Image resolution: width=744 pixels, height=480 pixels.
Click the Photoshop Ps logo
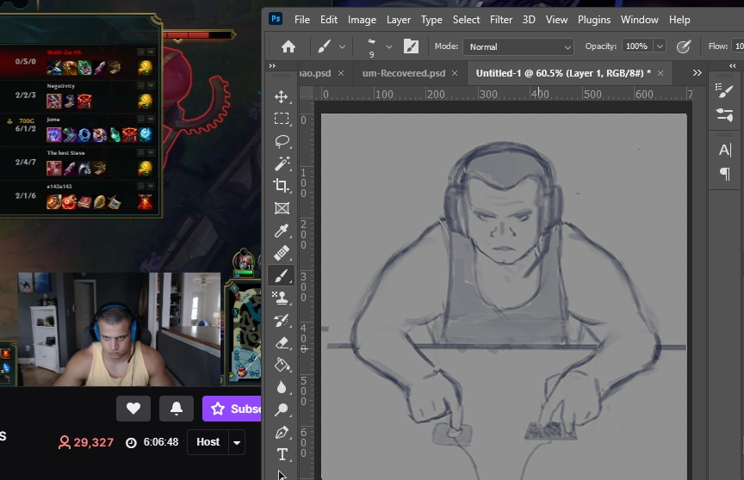pos(276,19)
